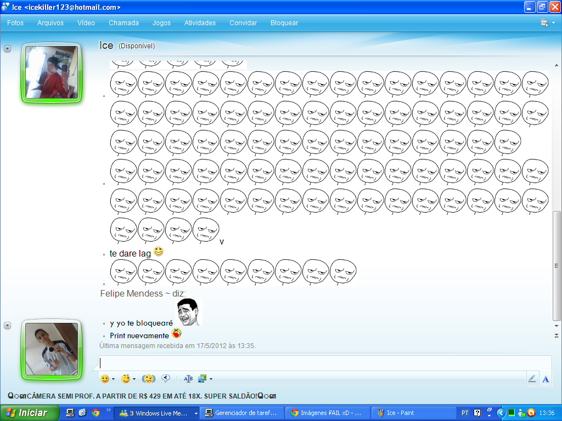This screenshot has height=421, width=562.
Task: Click the smiley after 'te dare lag'
Action: click(159, 251)
